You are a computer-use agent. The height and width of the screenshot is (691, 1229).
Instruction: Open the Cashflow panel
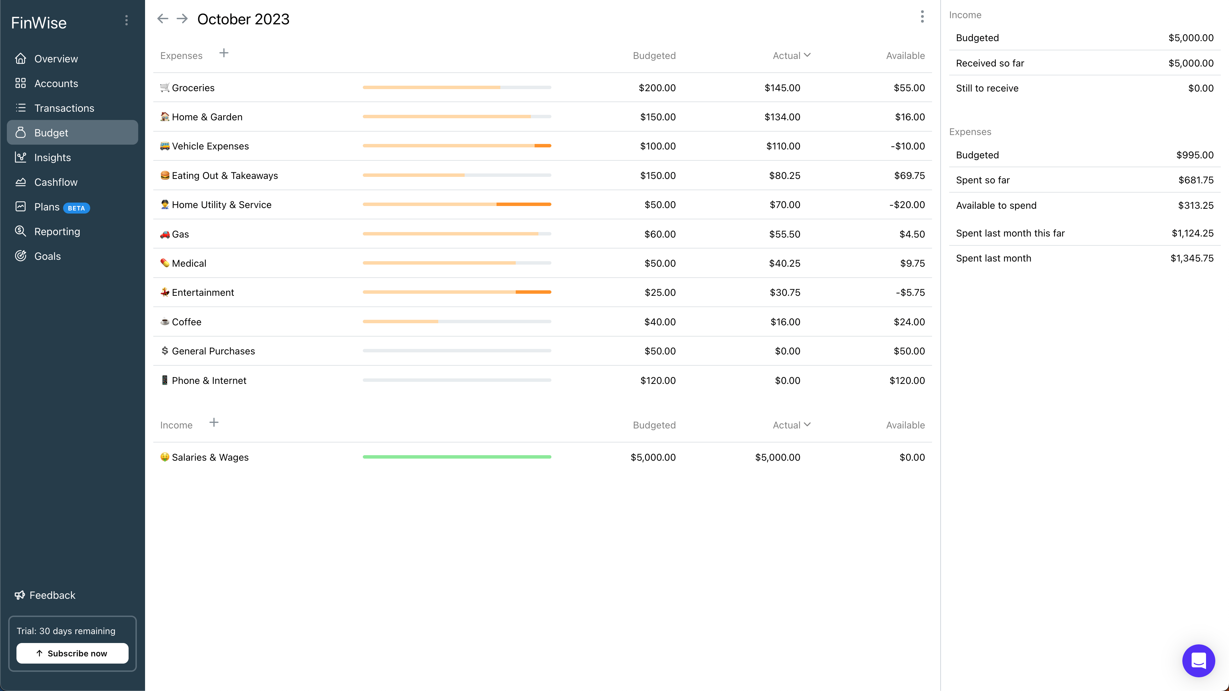tap(56, 182)
